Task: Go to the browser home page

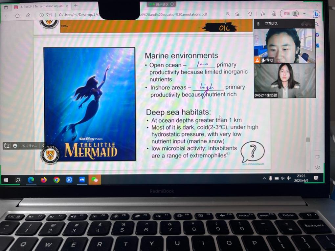Action: (28, 15)
